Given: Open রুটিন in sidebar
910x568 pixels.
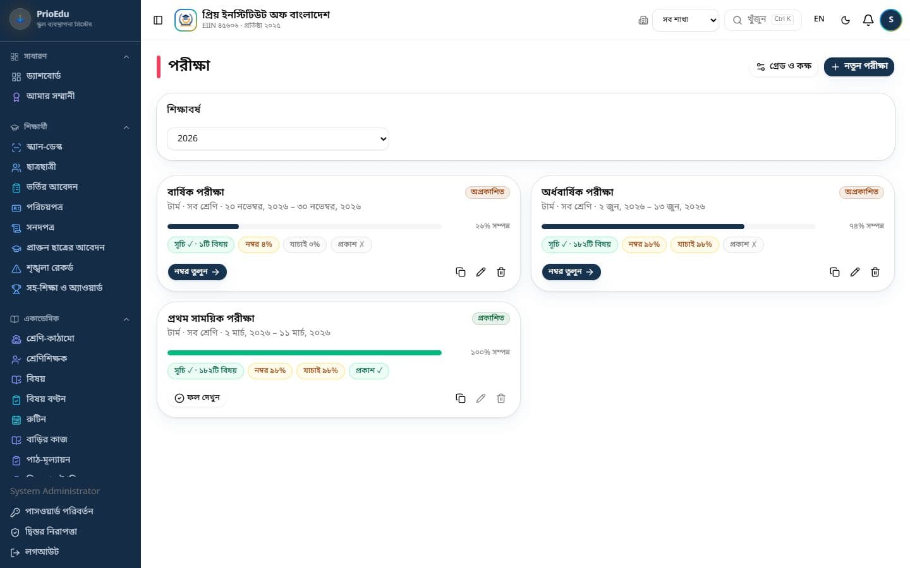Looking at the screenshot, I should pos(70,420).
